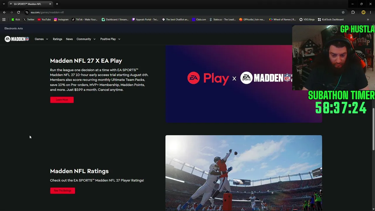
Task: Minimize the browser window
Action: point(352,4)
